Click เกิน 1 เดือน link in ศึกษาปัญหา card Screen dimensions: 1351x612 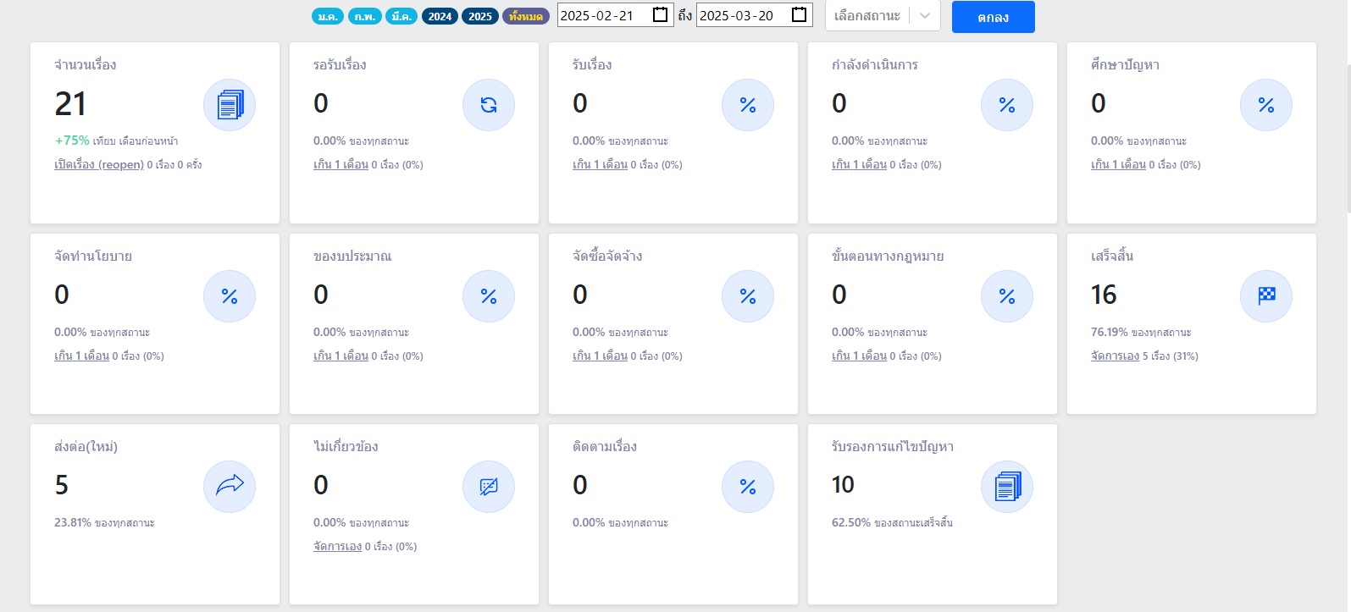[1118, 165]
